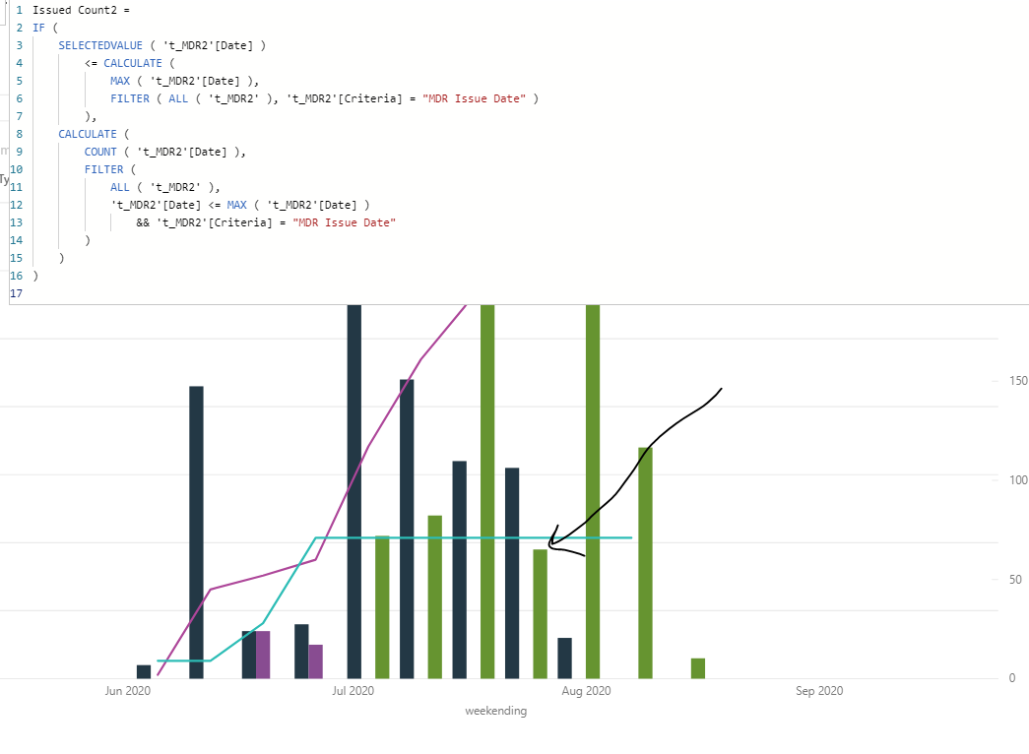Click the 'Sep 2020' x-axis label
The image size is (1029, 754).
(x=819, y=690)
